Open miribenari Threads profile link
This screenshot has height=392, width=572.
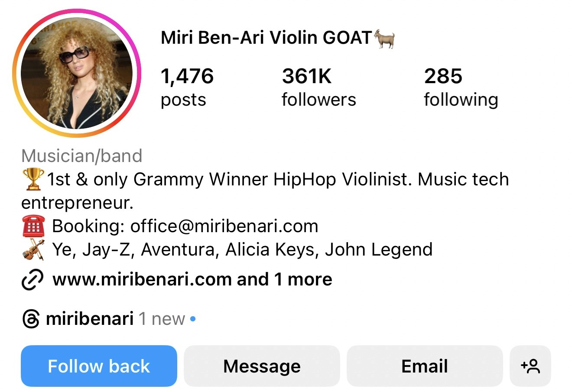point(90,319)
